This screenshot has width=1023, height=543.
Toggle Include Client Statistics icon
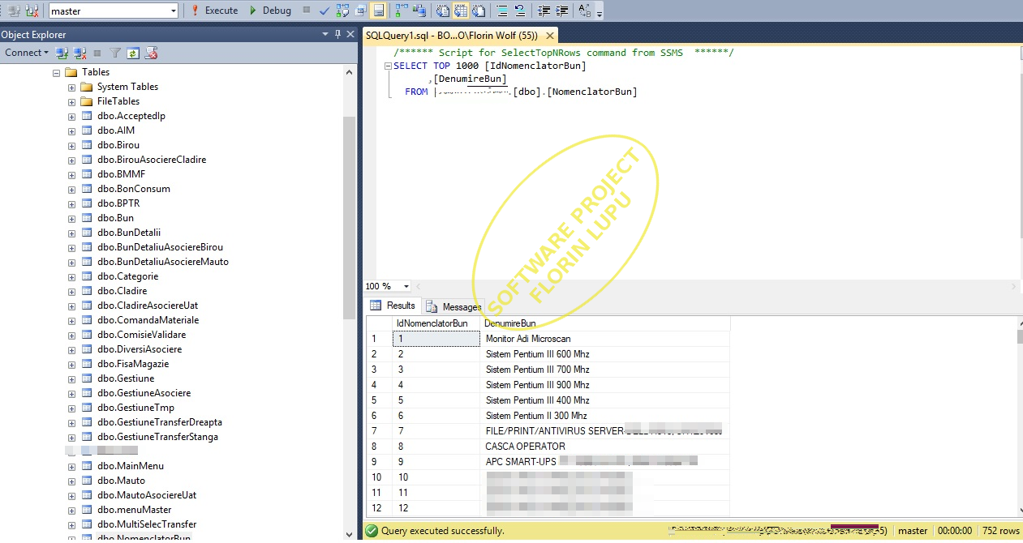tap(419, 11)
